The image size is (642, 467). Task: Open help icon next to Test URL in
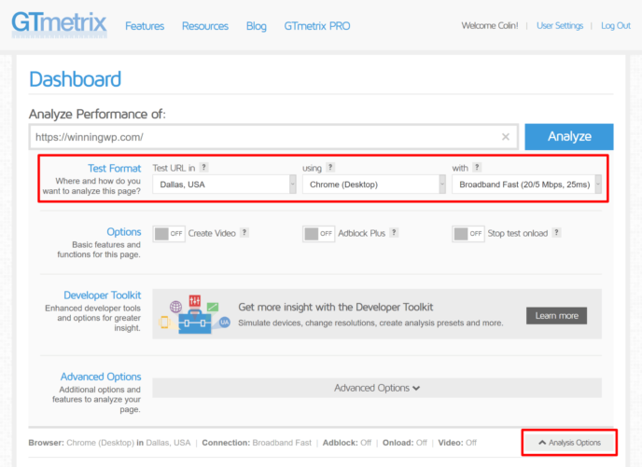click(203, 167)
